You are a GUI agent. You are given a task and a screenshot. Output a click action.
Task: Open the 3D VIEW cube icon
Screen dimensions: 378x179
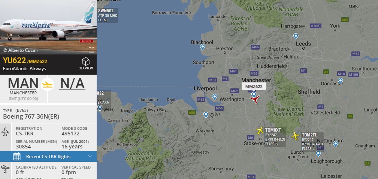pyautogui.click(x=86, y=62)
